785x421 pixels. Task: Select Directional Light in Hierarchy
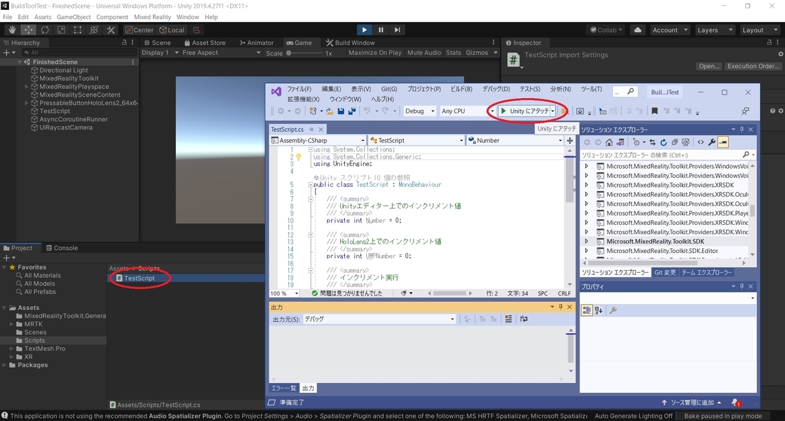(63, 70)
